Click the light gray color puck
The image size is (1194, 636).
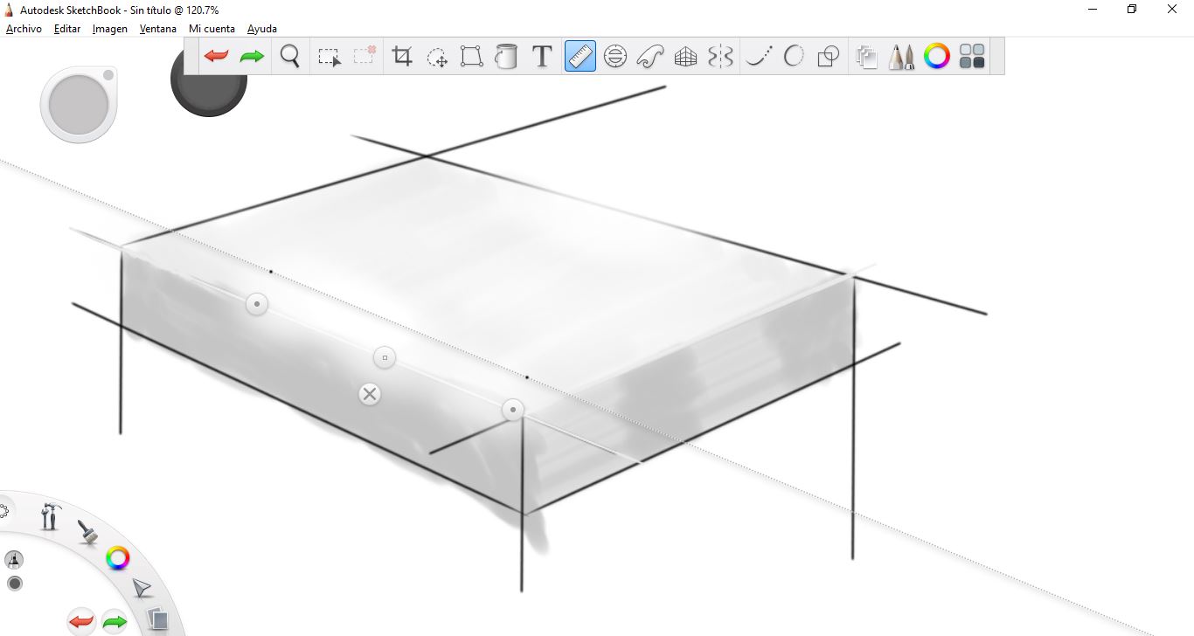(79, 104)
